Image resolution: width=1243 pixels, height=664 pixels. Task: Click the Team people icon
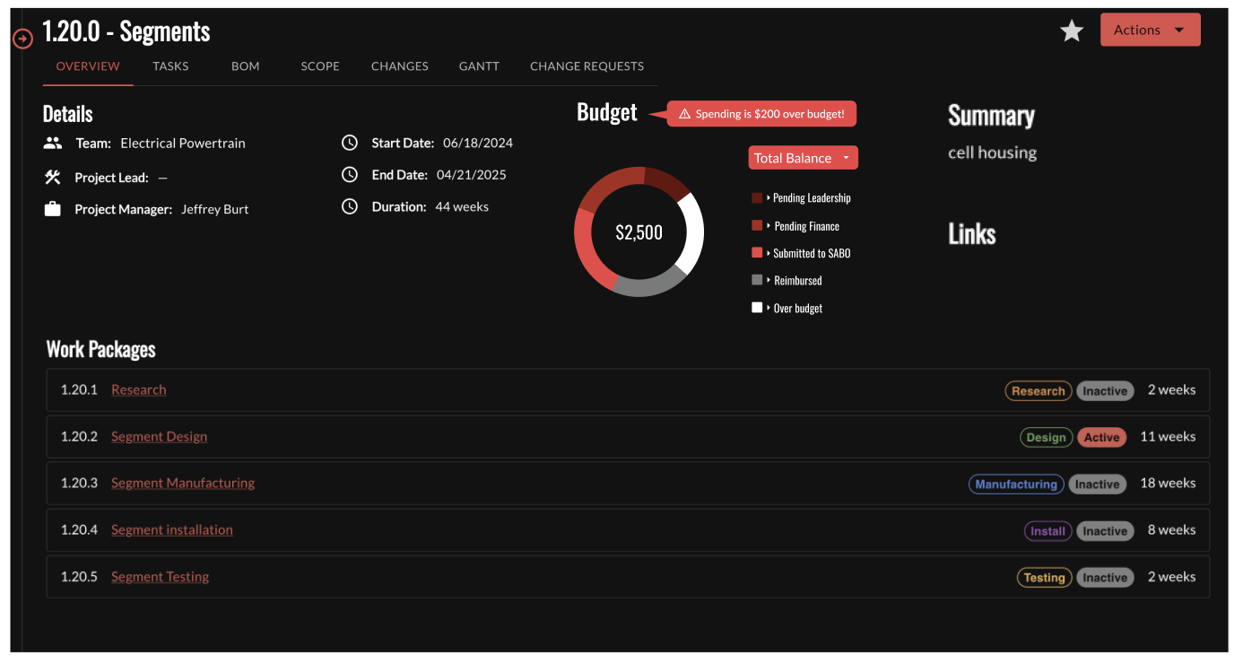(53, 143)
